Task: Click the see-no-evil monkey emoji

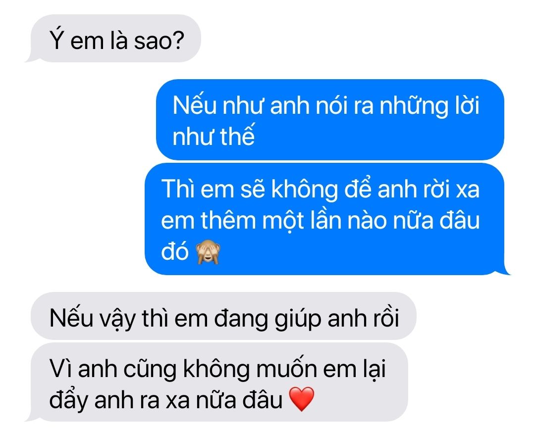Action: click(208, 252)
